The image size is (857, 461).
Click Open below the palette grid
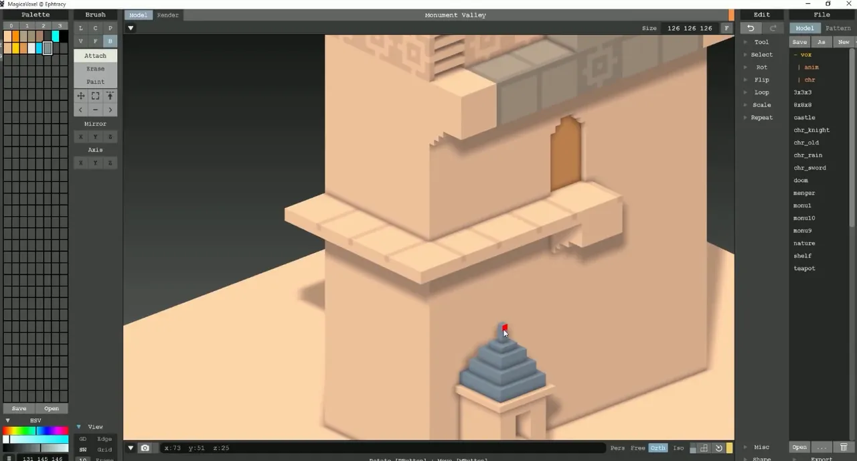(52, 408)
